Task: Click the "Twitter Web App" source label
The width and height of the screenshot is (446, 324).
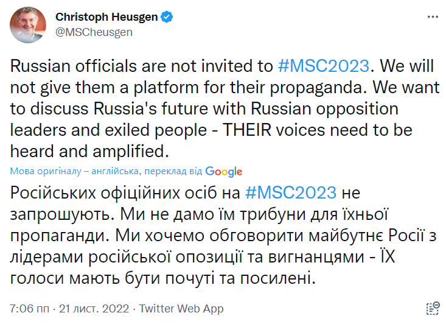Action: (x=181, y=309)
